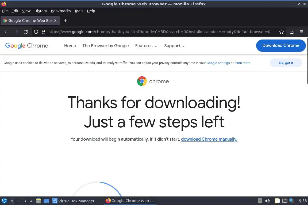This screenshot has height=205, width=308.
Task: Click the eject removable media tray icon
Action: (260, 201)
